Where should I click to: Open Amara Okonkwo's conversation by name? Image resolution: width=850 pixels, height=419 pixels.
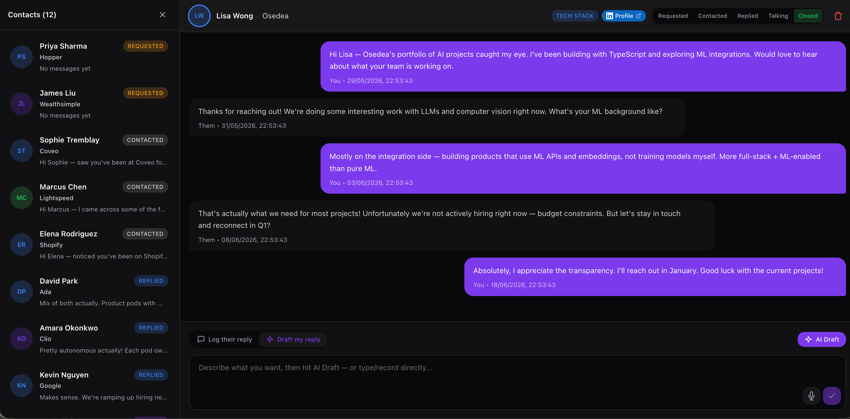(69, 328)
